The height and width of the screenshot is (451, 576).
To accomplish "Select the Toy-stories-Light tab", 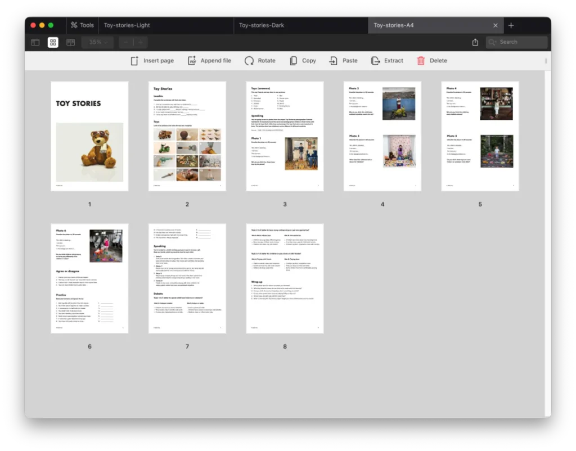I will pos(129,25).
